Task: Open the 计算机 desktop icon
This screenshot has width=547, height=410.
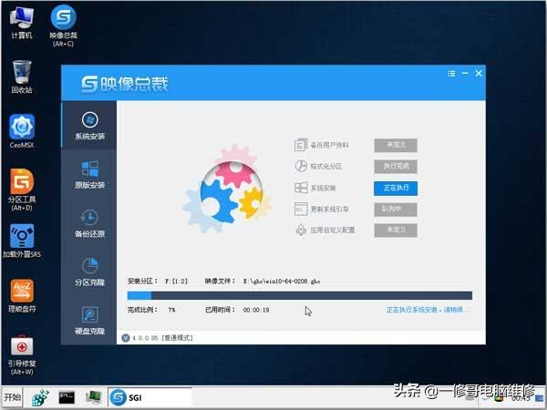Action: [22, 23]
